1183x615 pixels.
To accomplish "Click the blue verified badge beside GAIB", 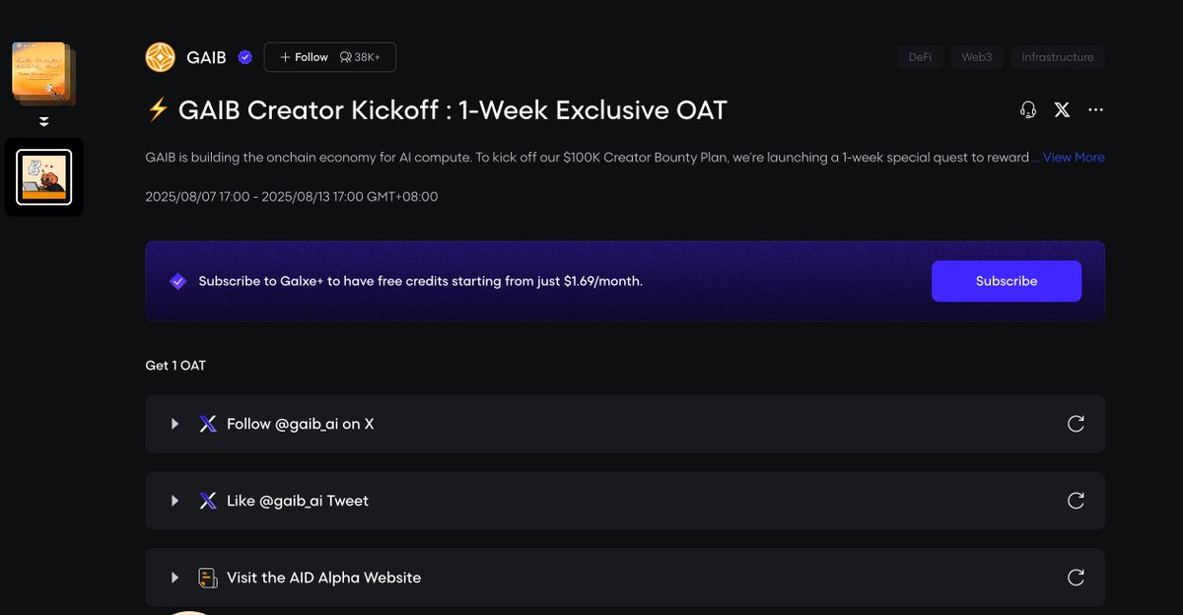I will coord(245,57).
